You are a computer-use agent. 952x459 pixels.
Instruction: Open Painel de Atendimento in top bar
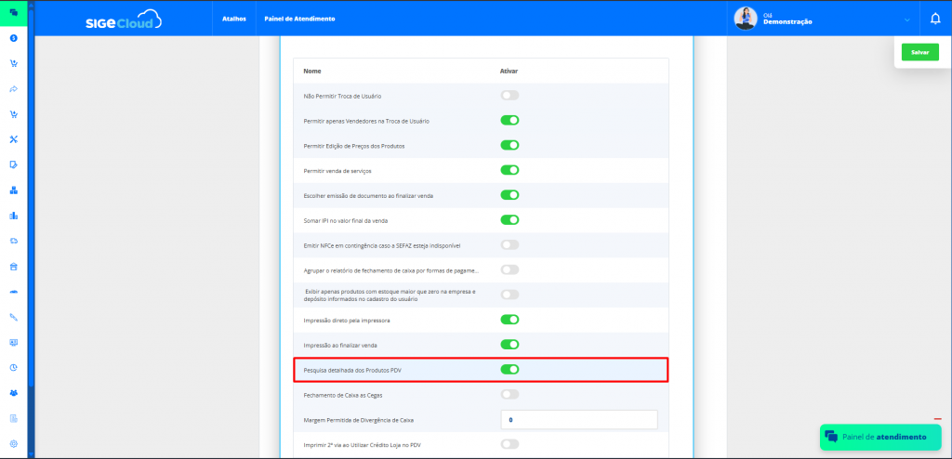click(299, 19)
